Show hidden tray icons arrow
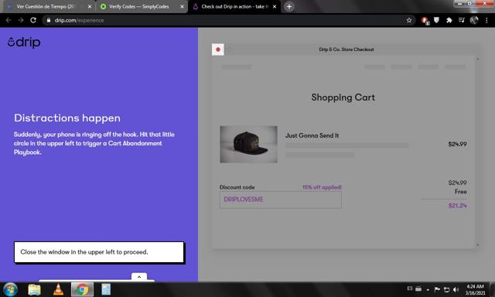The height and width of the screenshot is (297, 495). point(428,289)
